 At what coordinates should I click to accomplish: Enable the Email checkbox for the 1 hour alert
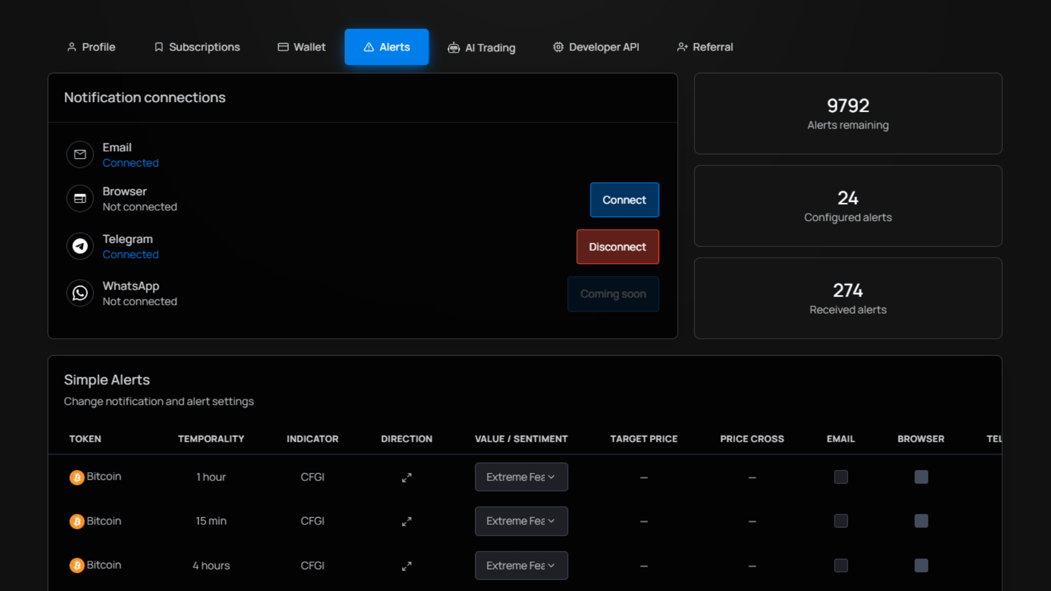(x=841, y=477)
